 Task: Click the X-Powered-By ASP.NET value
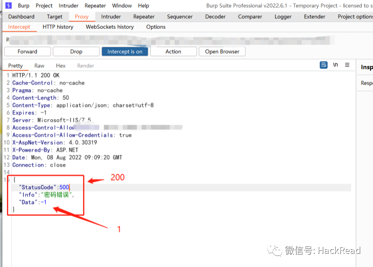click(x=67, y=150)
